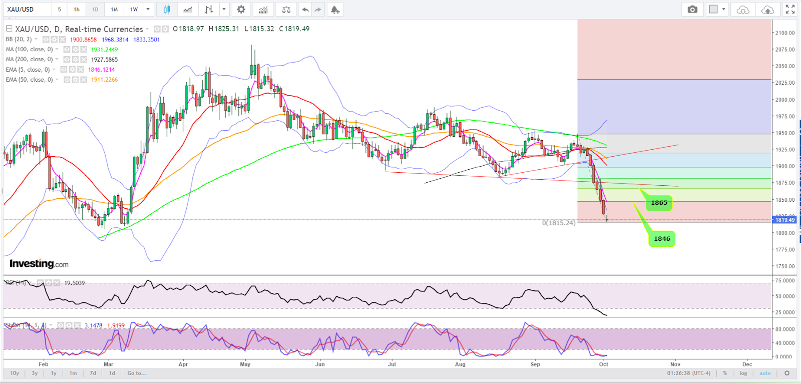Open the indicators icon in toolbar

[x=263, y=10]
